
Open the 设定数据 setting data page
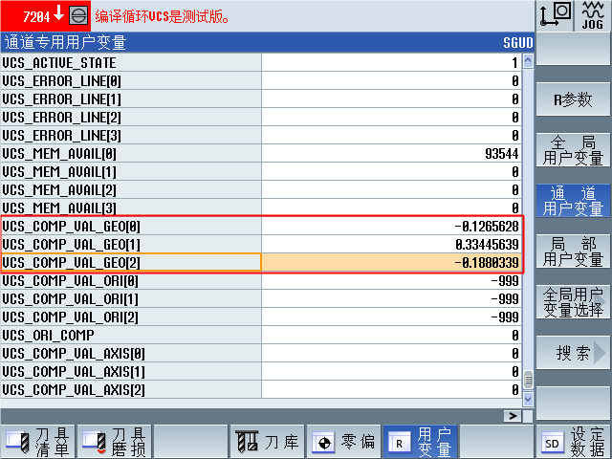[x=573, y=442]
